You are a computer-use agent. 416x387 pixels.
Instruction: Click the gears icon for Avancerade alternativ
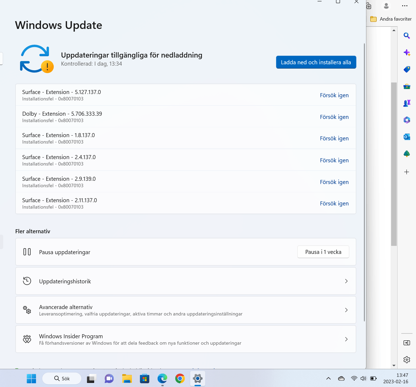coord(27,310)
